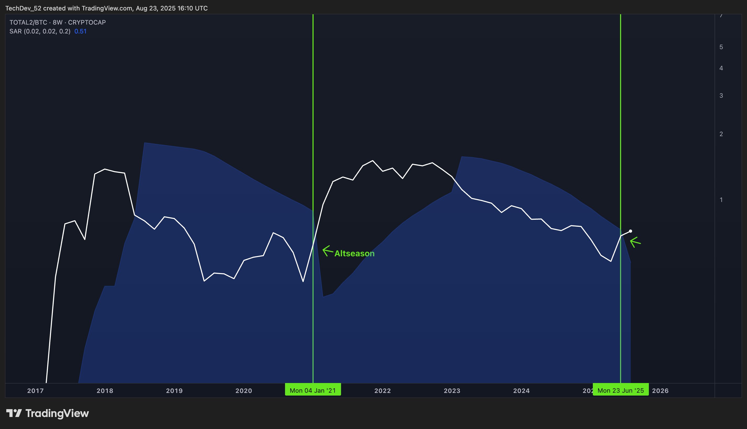The width and height of the screenshot is (747, 429).
Task: Click the TradingView wordmark text
Action: pyautogui.click(x=57, y=413)
